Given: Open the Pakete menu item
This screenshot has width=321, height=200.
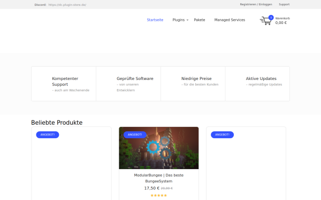Looking at the screenshot, I should pos(200,20).
